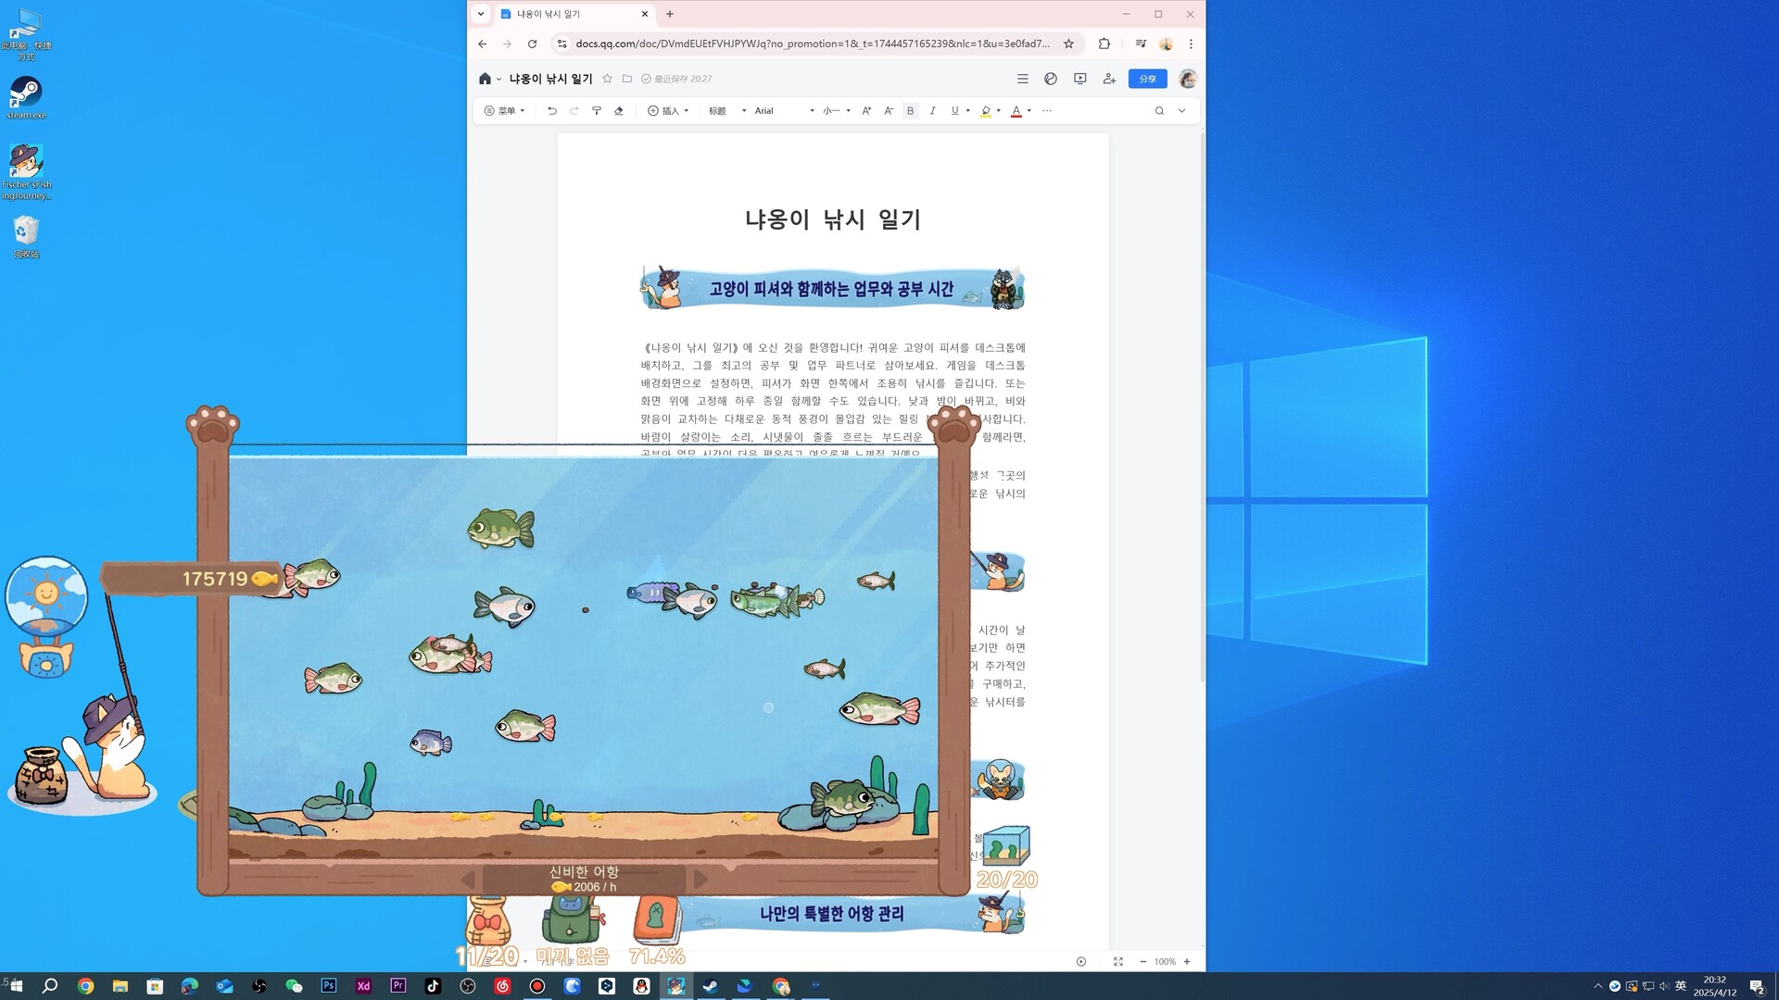This screenshot has height=1000, width=1779.
Task: Select the format painter tool
Action: 597,110
